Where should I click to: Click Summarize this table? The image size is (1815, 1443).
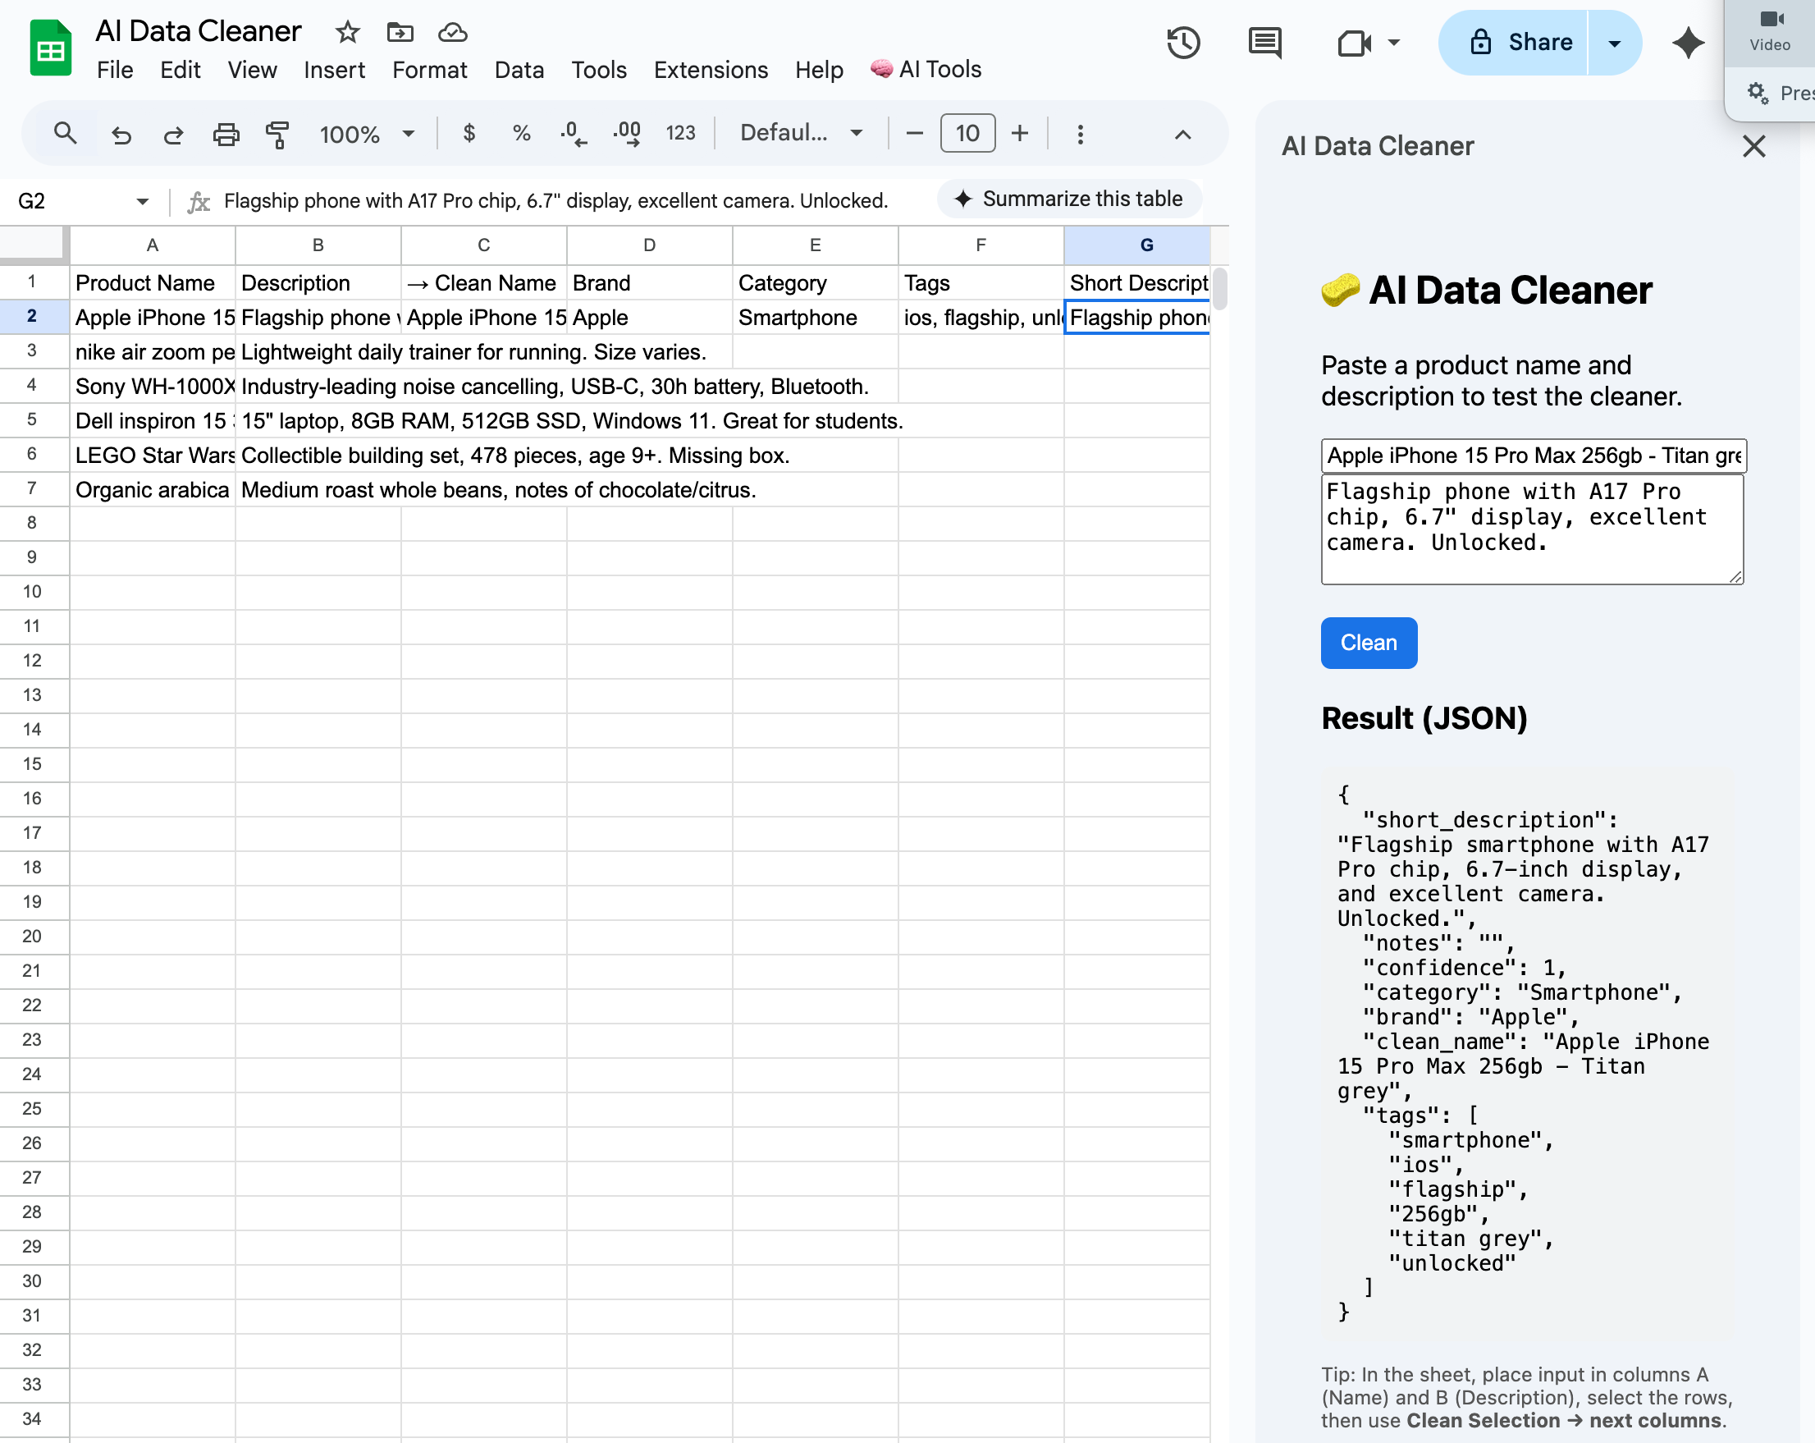click(1069, 199)
